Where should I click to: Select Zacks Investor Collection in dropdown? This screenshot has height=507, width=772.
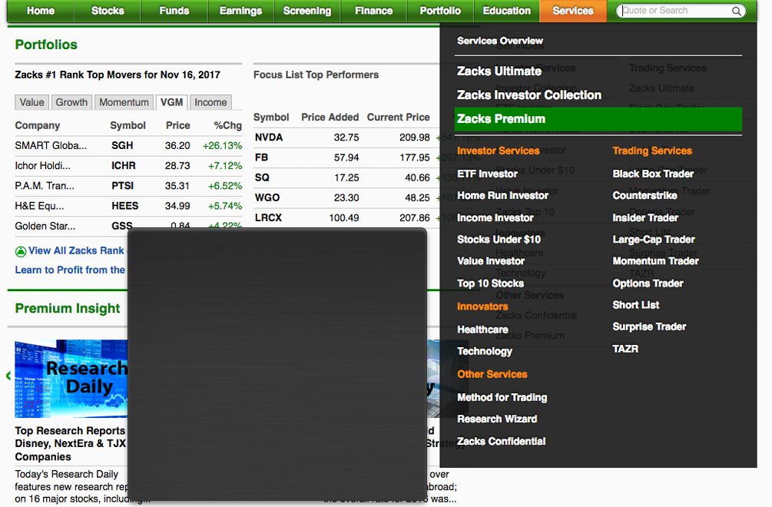[528, 95]
